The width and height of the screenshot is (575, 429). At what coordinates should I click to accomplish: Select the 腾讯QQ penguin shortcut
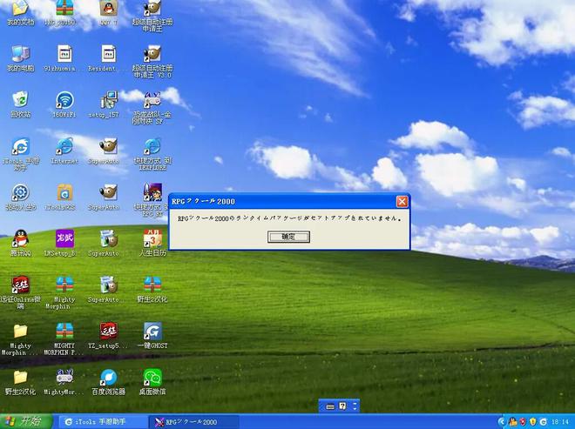[21, 244]
